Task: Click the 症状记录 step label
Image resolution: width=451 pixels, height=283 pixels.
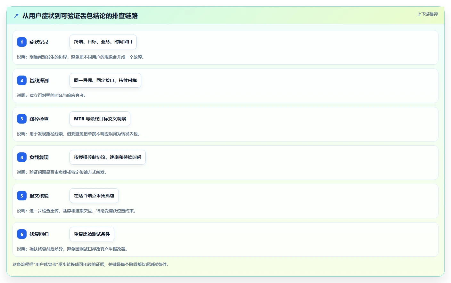Action: click(39, 42)
